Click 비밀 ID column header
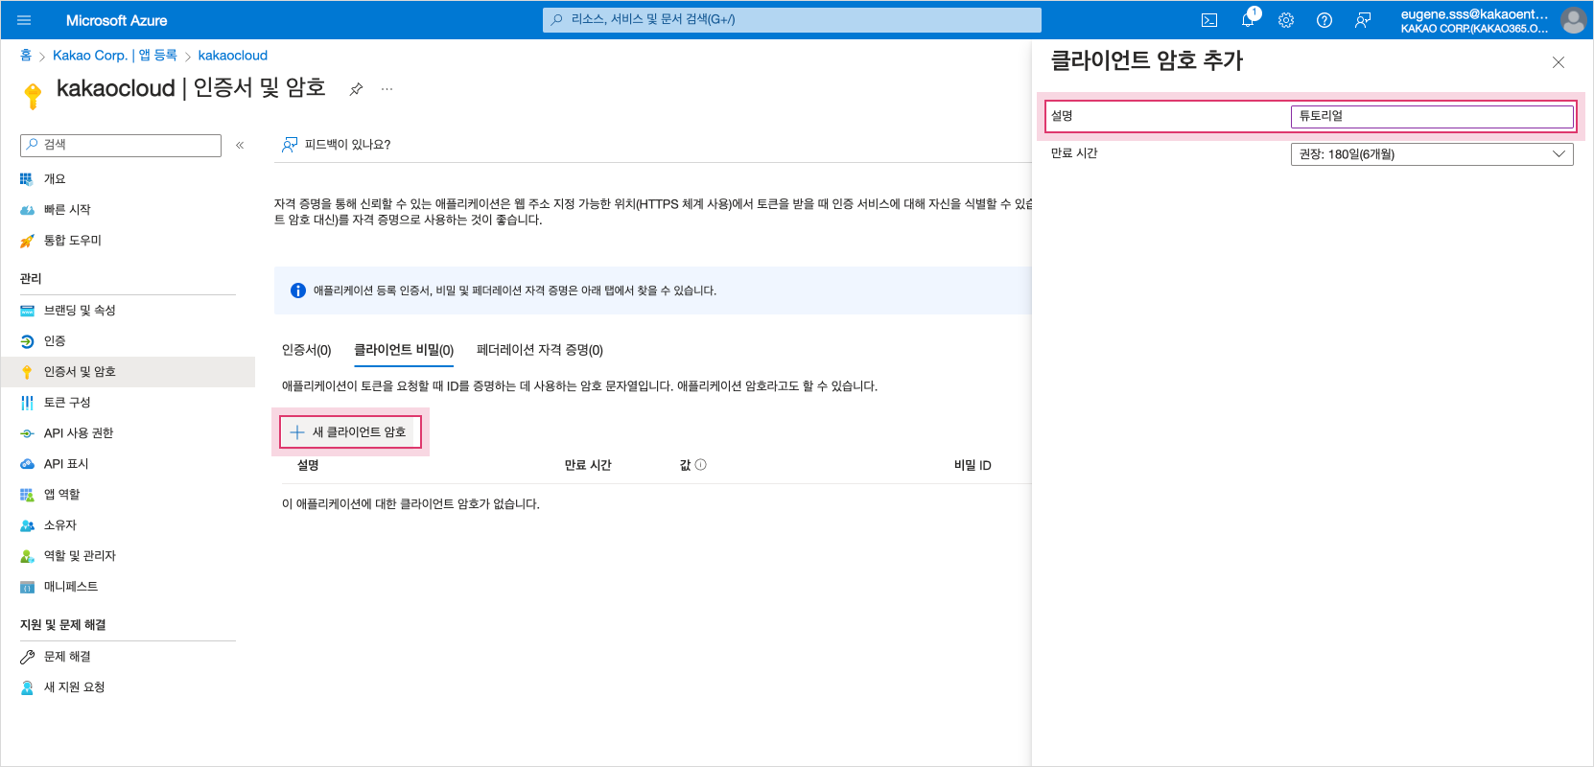 coord(973,465)
